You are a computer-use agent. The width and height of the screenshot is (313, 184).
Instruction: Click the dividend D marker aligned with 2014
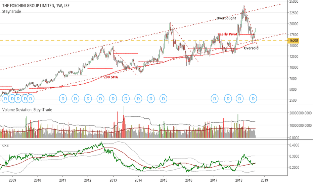138,99
